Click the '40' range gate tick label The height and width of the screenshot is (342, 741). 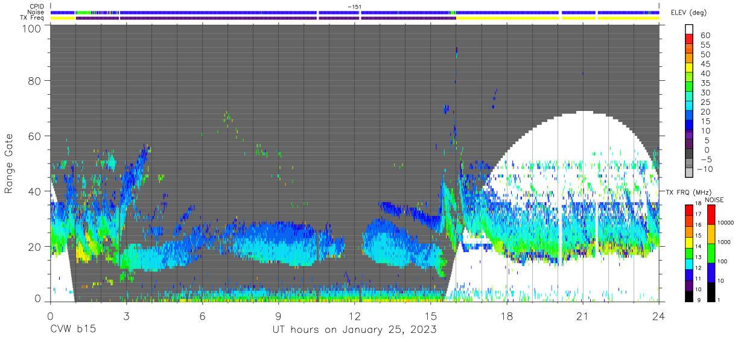point(34,191)
